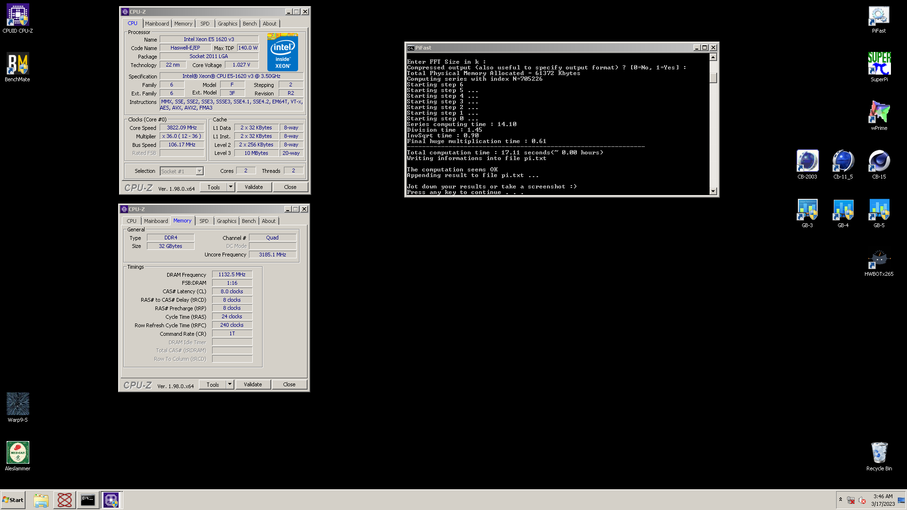The height and width of the screenshot is (510, 907).
Task: Open About tab in lower CPU-Z window
Action: pos(269,221)
